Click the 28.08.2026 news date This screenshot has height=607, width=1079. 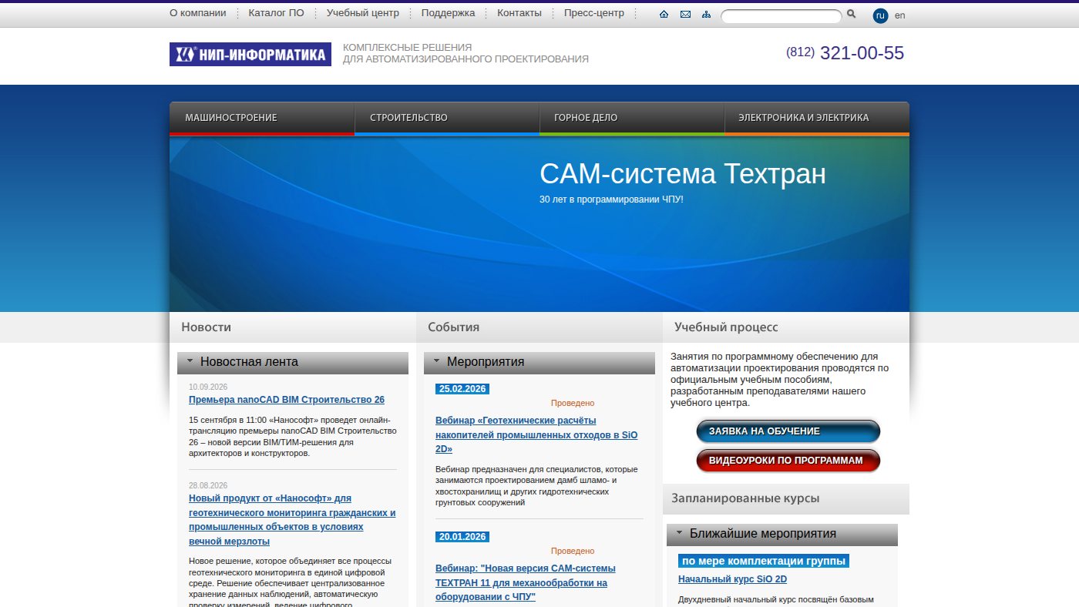click(x=208, y=485)
